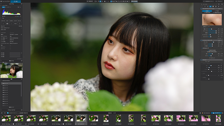
Task: Select the Detail palette tab icon
Action: click(x=211, y=6)
